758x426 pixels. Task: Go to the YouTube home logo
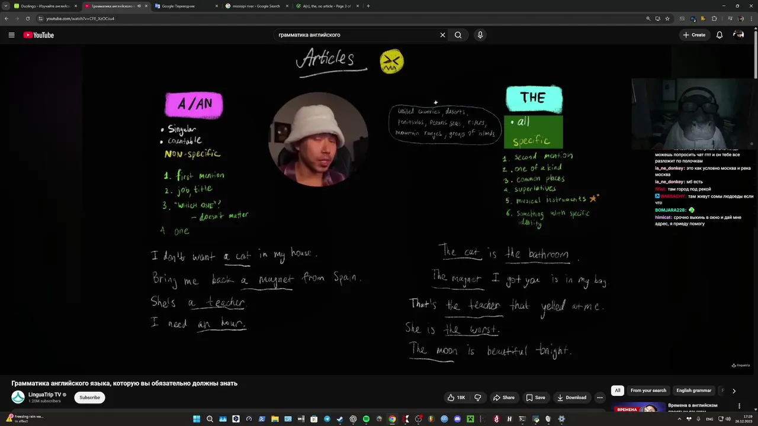click(x=38, y=35)
